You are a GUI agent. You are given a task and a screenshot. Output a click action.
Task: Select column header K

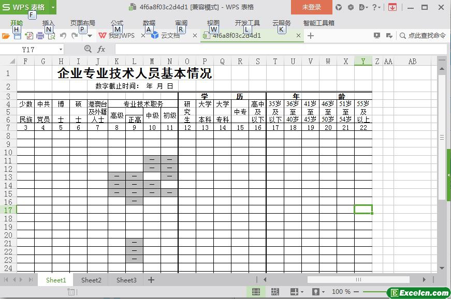(x=117, y=61)
